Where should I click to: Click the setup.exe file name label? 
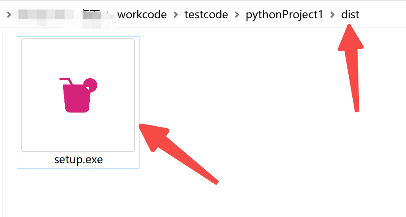tap(79, 160)
